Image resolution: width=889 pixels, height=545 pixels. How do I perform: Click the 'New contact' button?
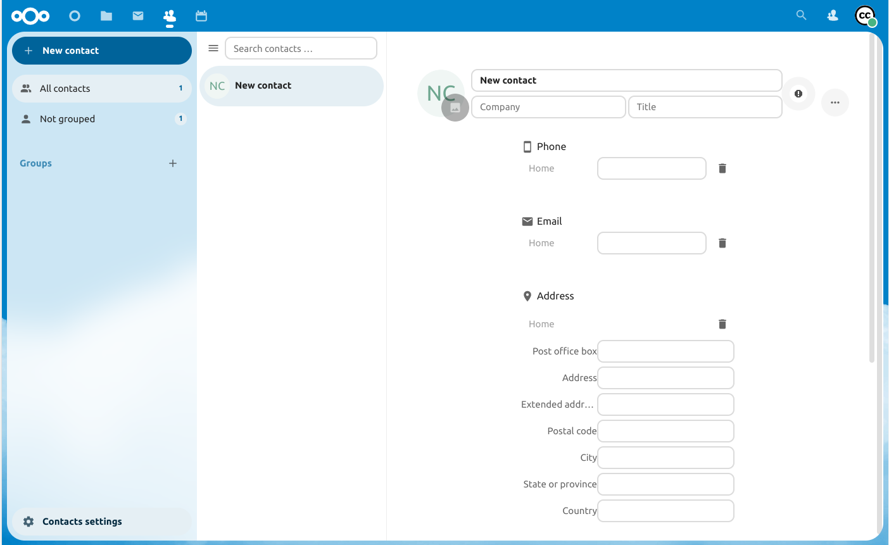pyautogui.click(x=101, y=51)
